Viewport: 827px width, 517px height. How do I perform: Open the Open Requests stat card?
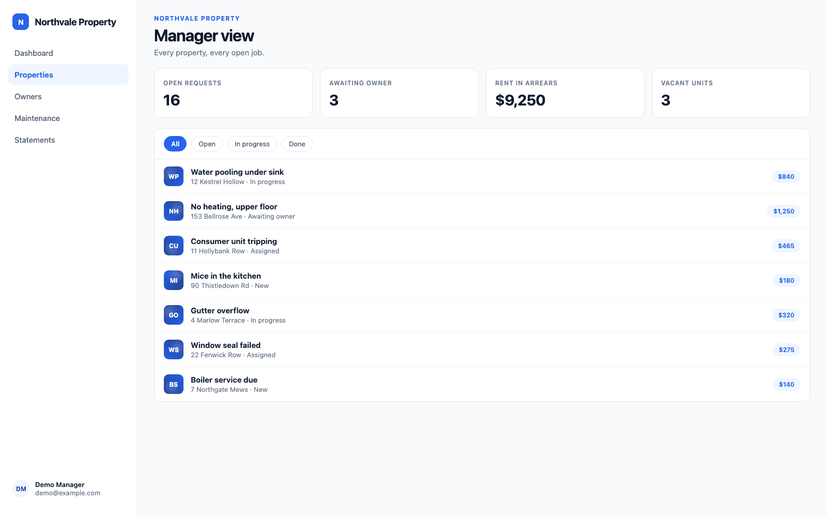233,93
